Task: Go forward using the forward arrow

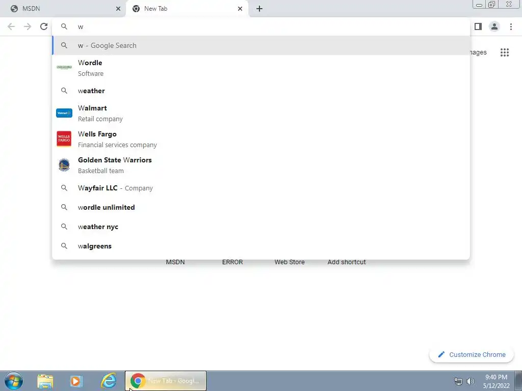Action: coord(28,26)
